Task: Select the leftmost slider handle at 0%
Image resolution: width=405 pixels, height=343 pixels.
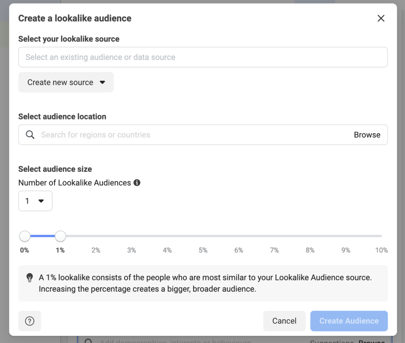Action: tap(24, 236)
